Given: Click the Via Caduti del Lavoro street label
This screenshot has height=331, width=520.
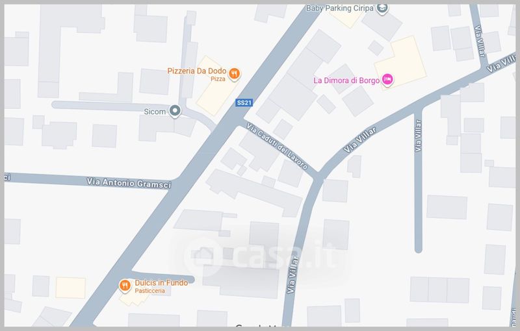Looking at the screenshot, I should [278, 145].
